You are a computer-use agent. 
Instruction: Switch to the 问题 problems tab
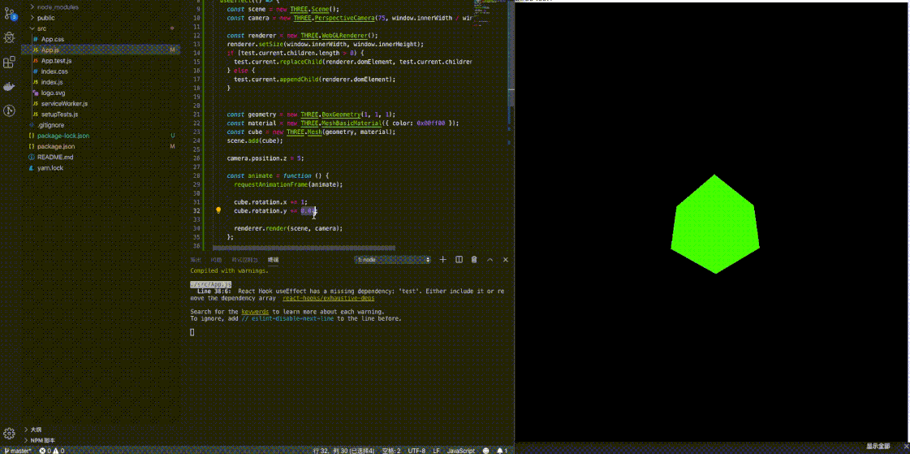[216, 260]
